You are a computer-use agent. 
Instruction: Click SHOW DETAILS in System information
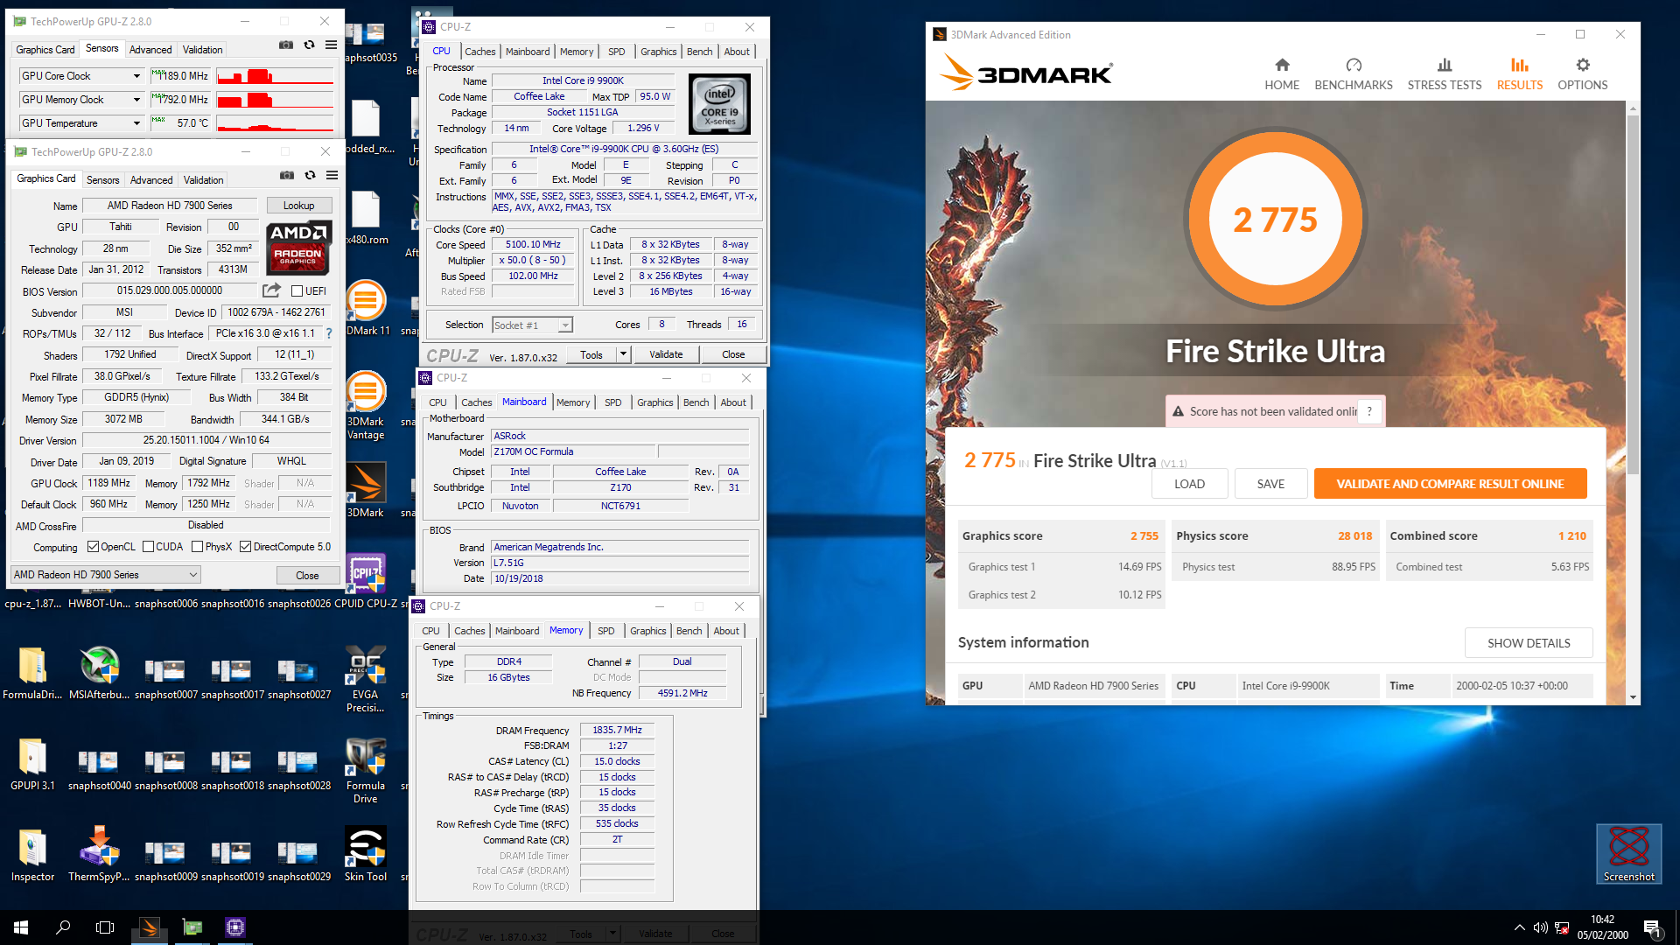click(x=1529, y=643)
